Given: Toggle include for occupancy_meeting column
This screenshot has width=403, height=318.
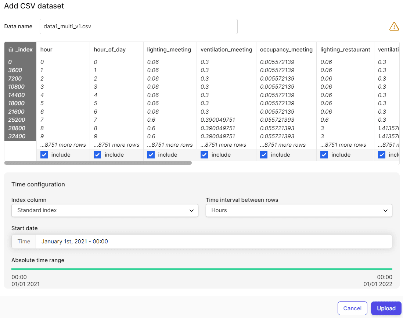Looking at the screenshot, I should point(264,155).
